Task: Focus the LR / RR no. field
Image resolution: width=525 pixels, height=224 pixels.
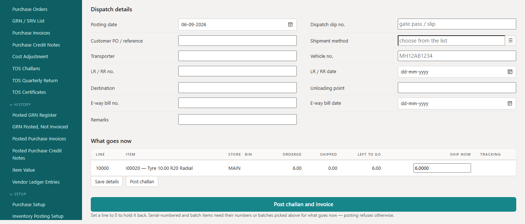Action: [x=237, y=71]
